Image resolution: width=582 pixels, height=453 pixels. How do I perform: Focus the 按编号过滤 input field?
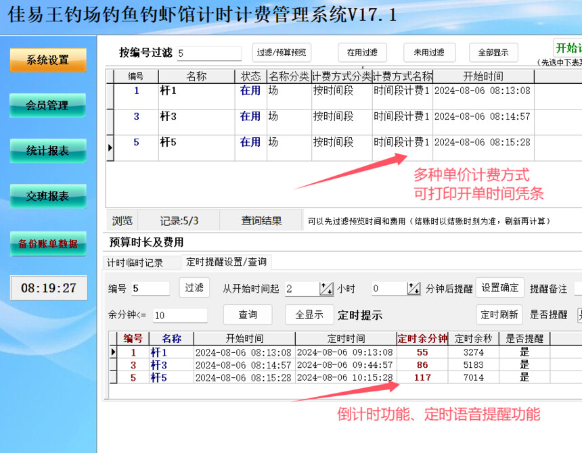click(x=209, y=53)
